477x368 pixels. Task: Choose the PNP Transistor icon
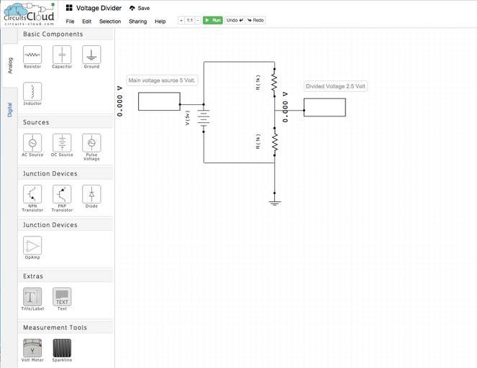coord(62,194)
